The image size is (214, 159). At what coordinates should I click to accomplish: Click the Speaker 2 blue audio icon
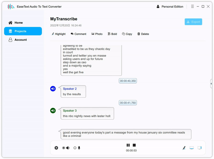(x=53, y=89)
